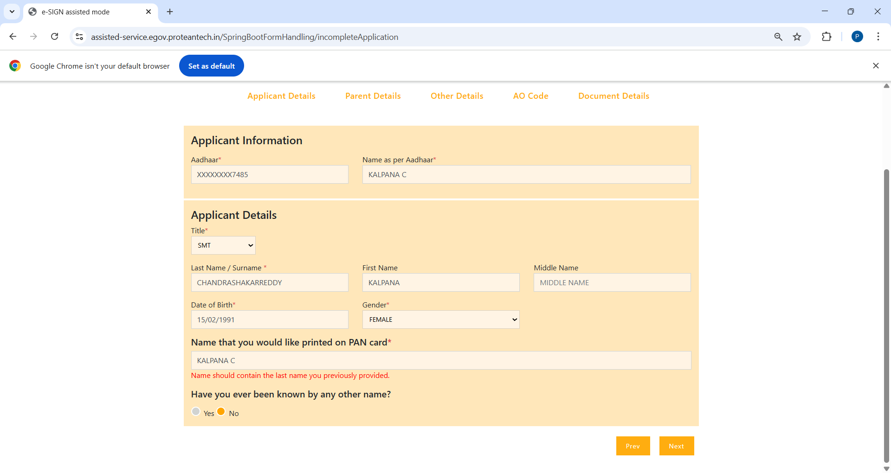Select No for known by other name
891x473 pixels.
221,412
